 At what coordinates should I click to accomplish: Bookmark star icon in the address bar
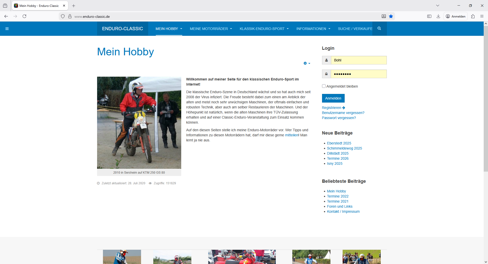tap(391, 16)
